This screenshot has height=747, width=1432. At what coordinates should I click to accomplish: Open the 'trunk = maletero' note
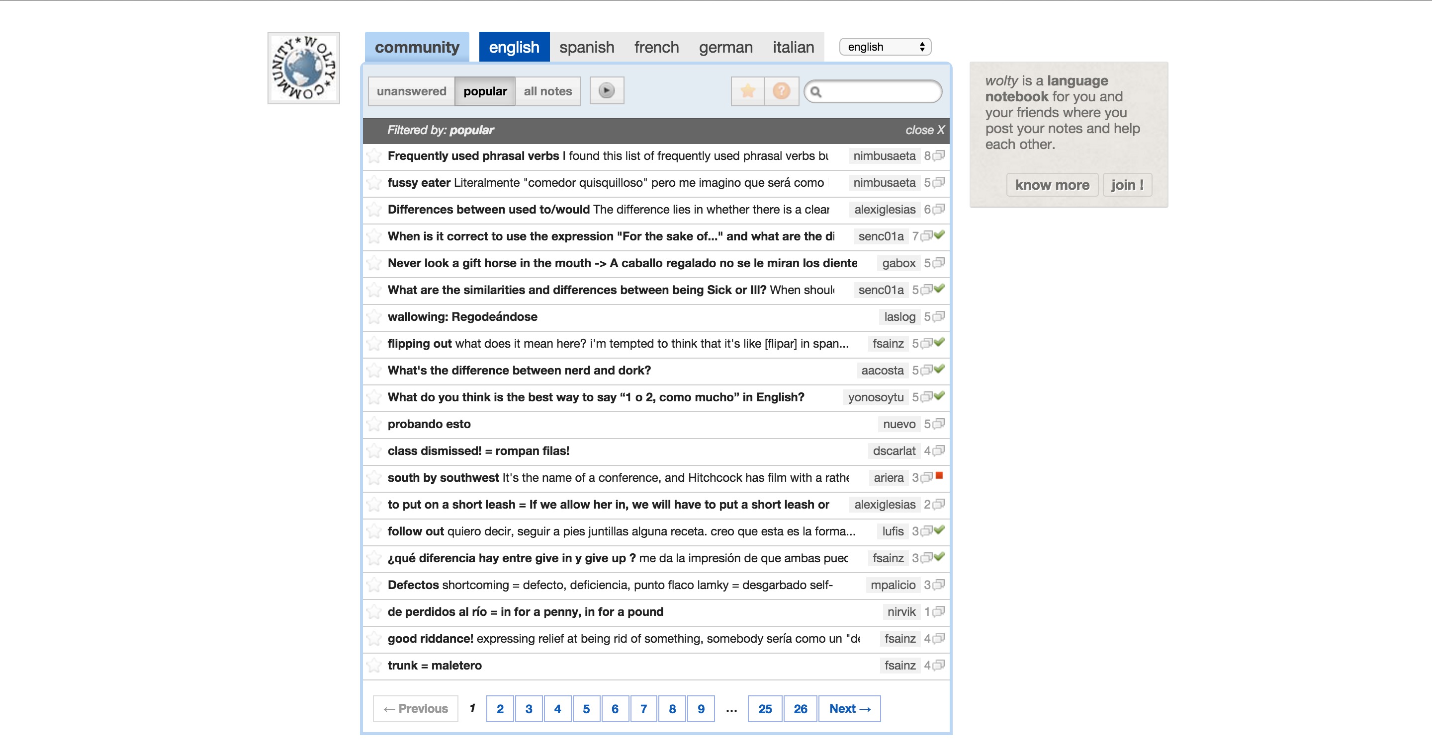point(435,666)
